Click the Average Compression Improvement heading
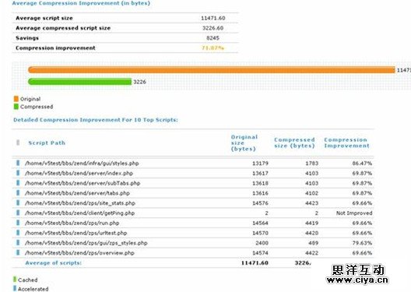411x292 pixels. [x=81, y=3]
